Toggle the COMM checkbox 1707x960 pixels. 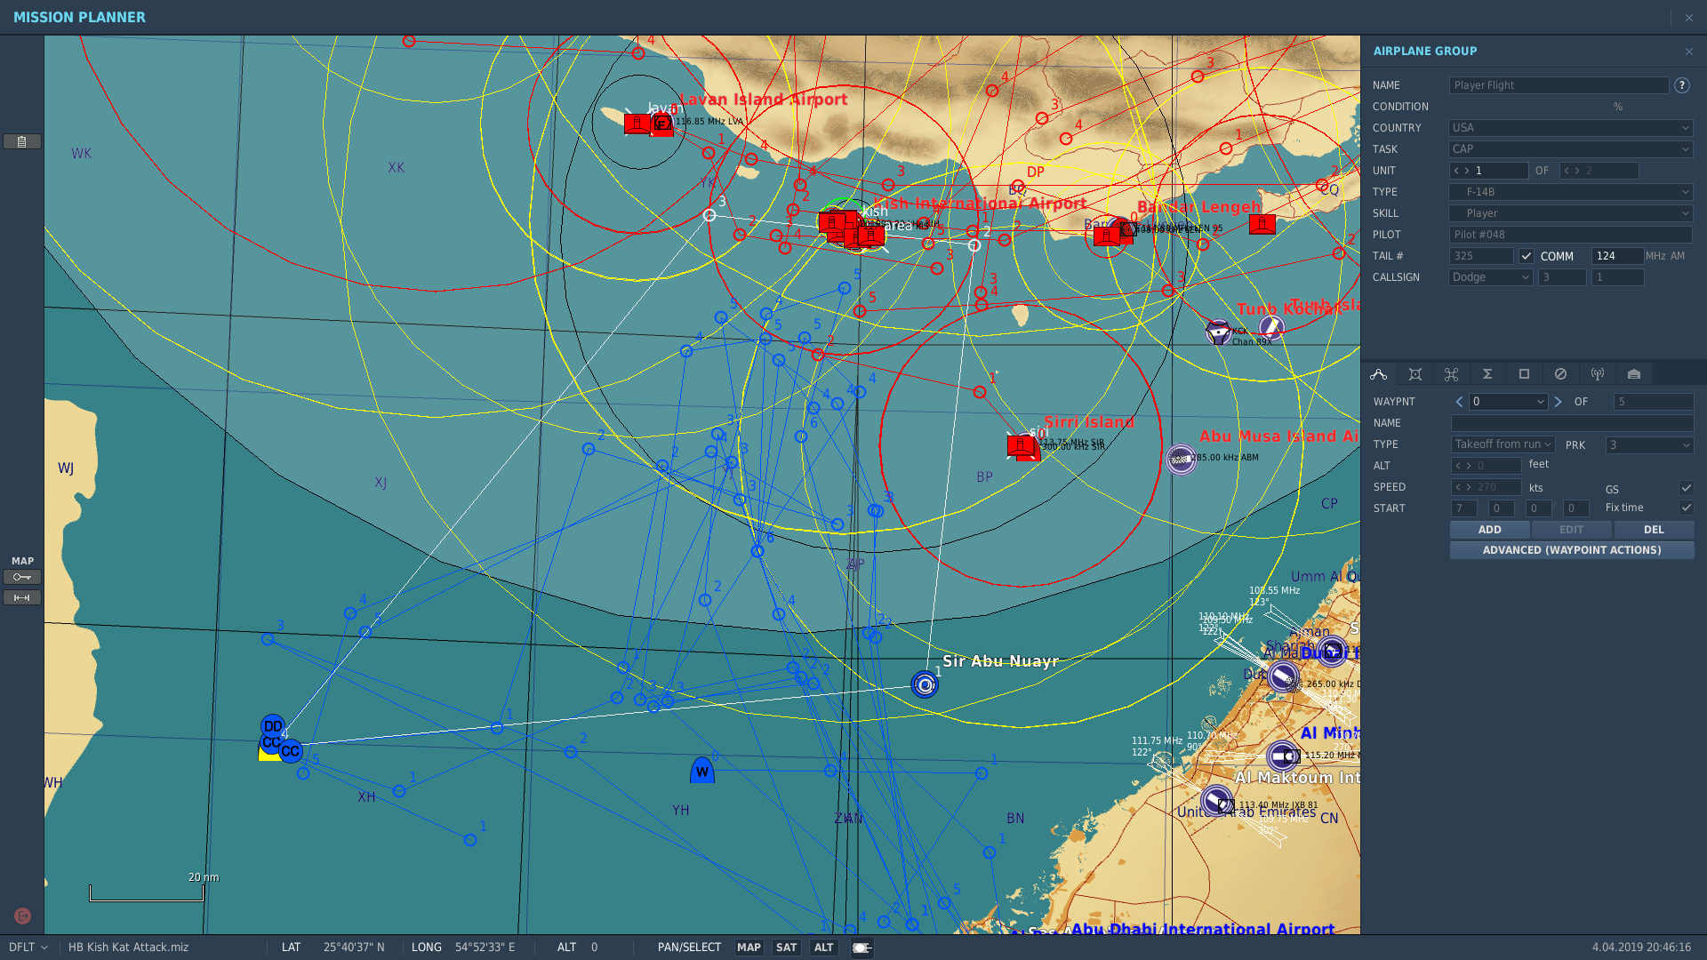pos(1527,256)
